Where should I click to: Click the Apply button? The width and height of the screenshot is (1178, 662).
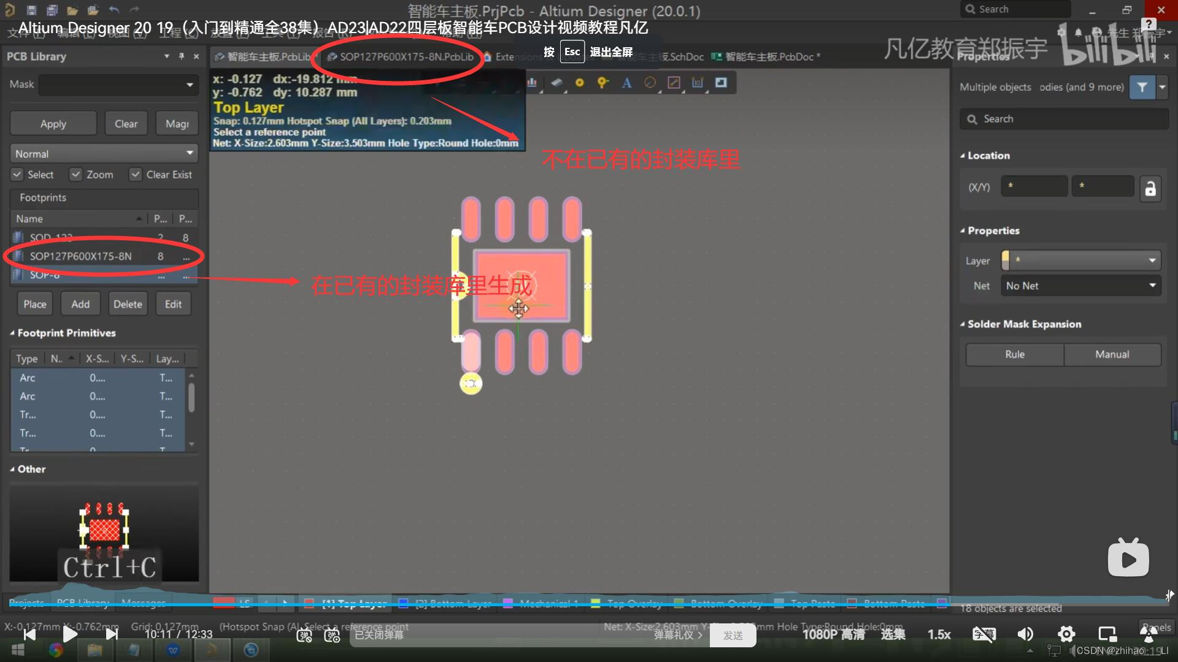pos(53,123)
